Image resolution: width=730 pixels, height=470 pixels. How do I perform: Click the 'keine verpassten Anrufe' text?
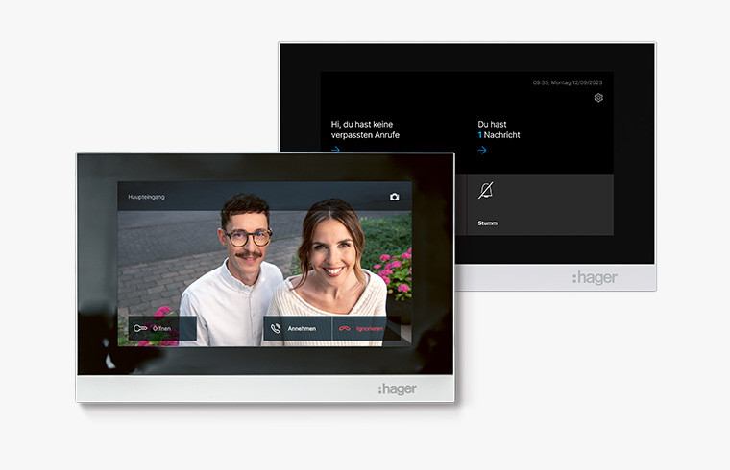coord(365,129)
